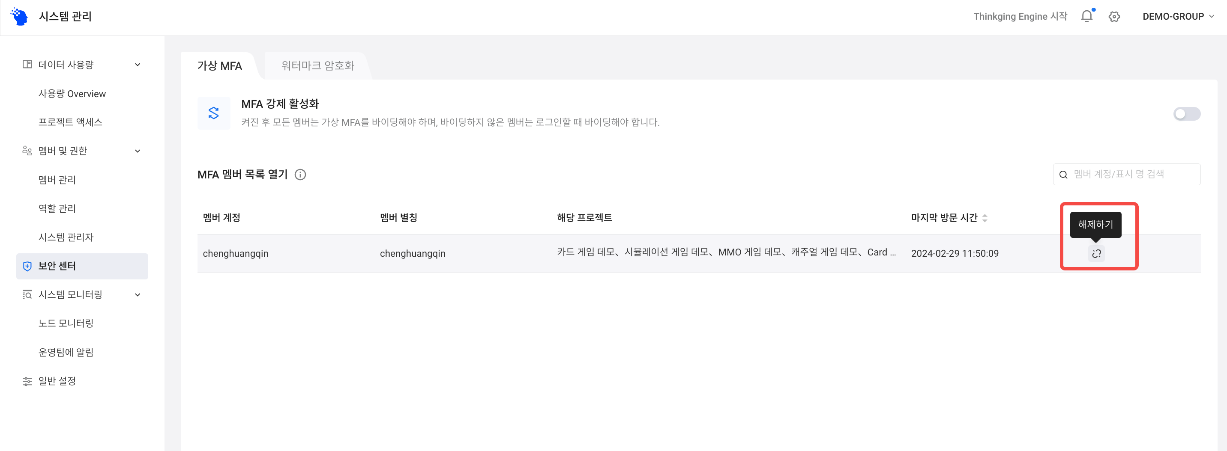Open the notification bell

tap(1086, 17)
